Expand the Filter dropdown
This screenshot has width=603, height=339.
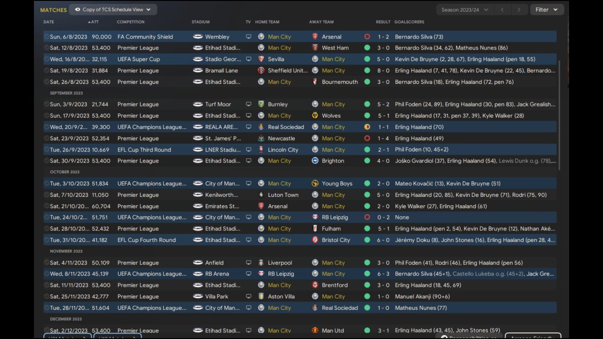(x=546, y=9)
